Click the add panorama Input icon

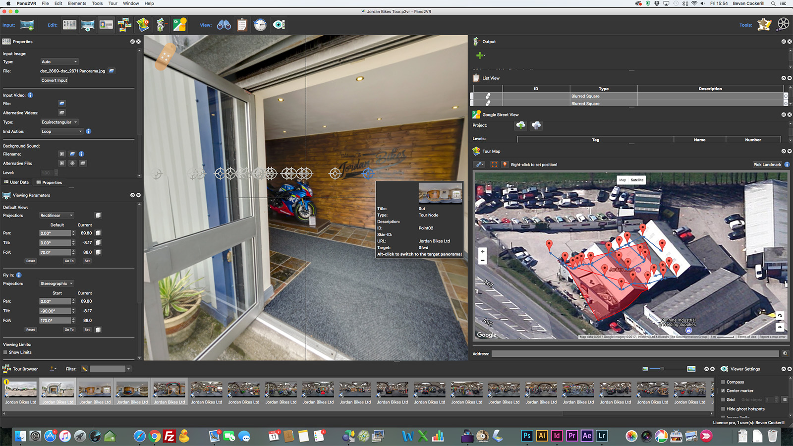[x=27, y=25]
